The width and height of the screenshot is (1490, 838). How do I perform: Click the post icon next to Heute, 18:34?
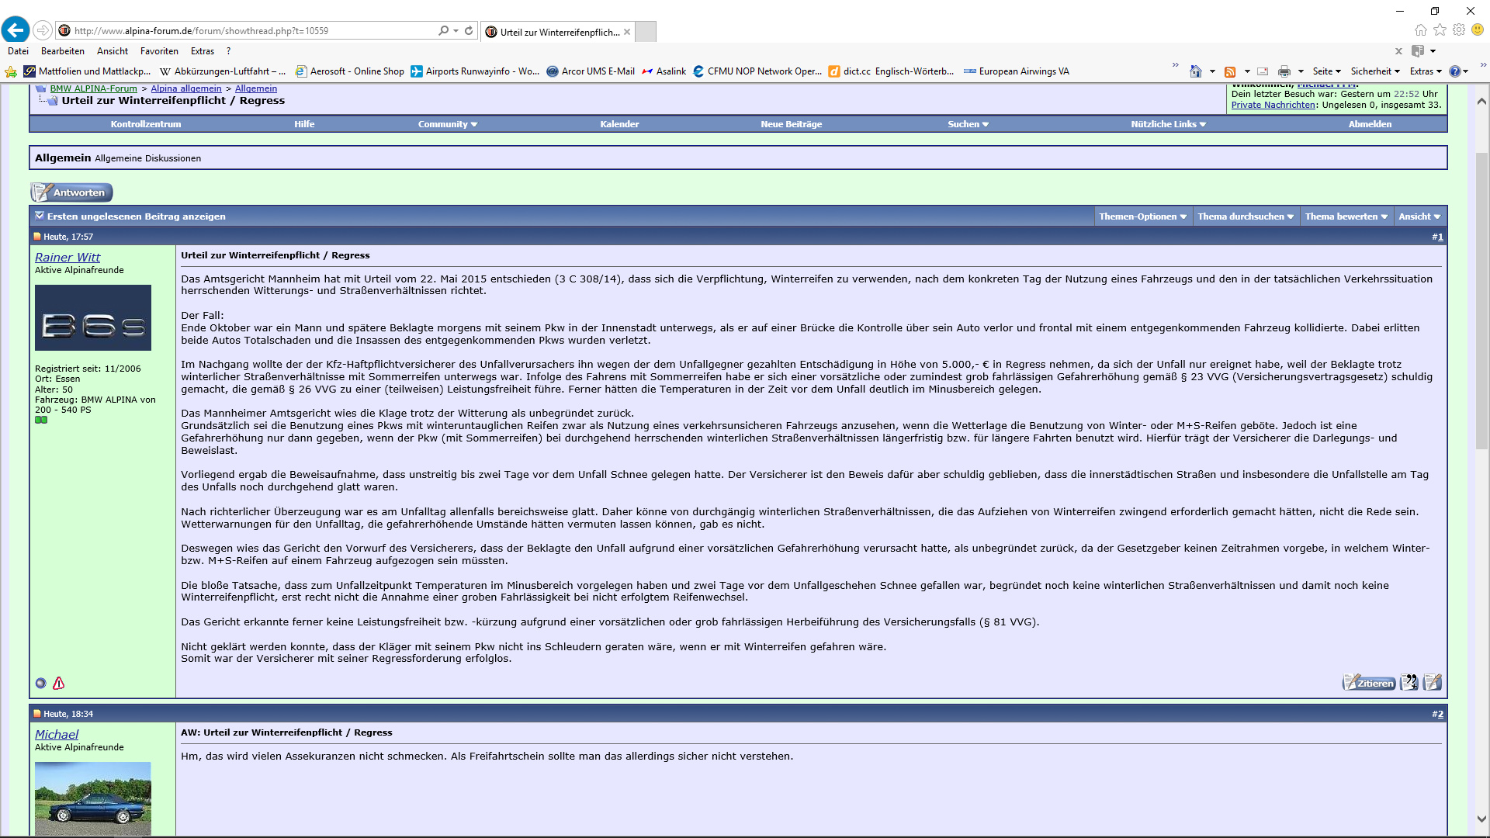(x=36, y=714)
